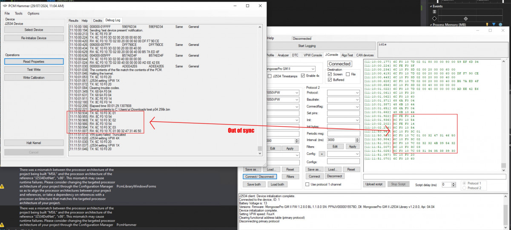Select the Protocol 2 radio button

465,187
